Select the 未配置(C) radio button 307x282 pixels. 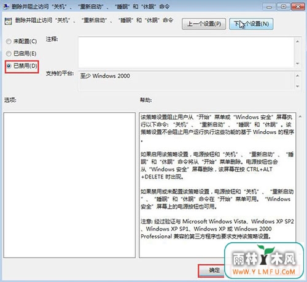(x=21, y=42)
